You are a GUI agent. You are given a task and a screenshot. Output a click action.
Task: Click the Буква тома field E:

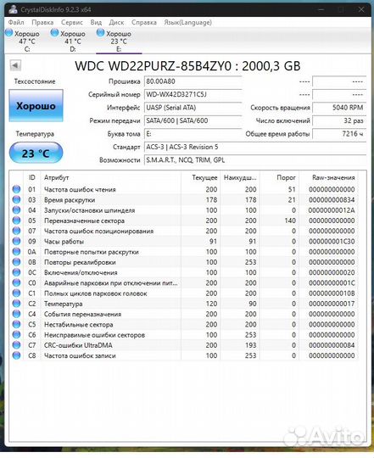(193, 134)
